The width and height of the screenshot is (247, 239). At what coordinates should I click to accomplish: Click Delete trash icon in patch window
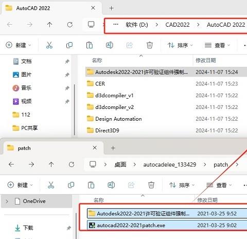[151, 185]
